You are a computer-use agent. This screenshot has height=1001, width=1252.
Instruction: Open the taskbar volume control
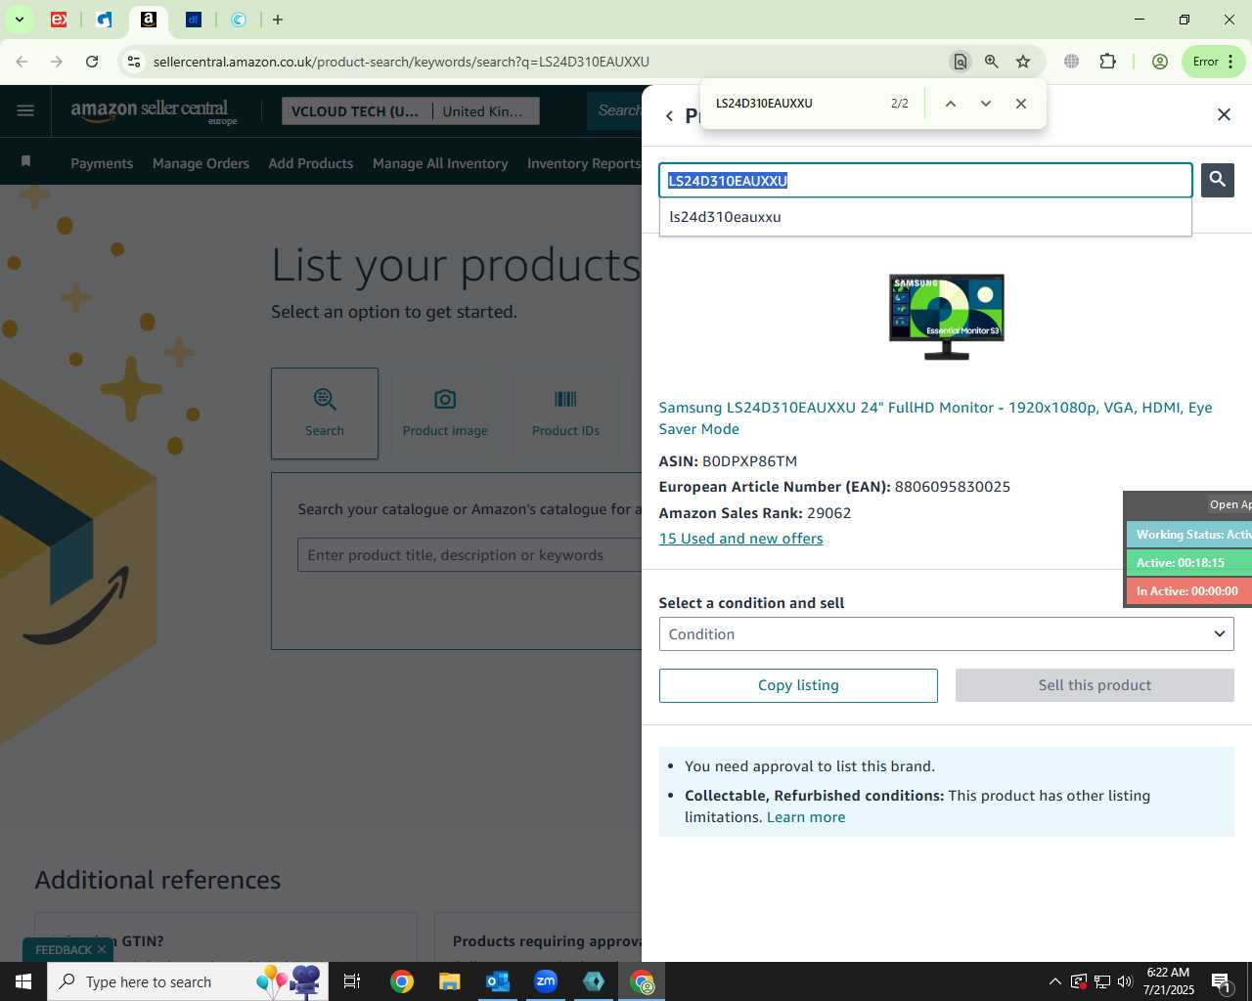pos(1125,981)
